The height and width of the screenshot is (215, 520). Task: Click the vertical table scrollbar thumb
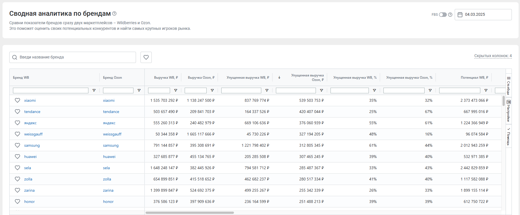pyautogui.click(x=504, y=101)
